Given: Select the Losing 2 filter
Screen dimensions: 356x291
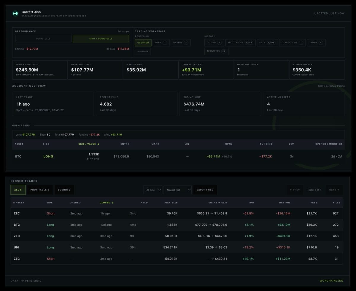Looking at the screenshot, I should [x=64, y=190].
